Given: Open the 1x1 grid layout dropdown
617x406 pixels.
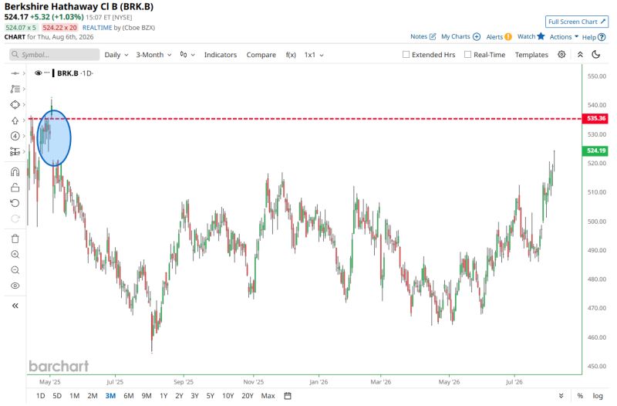Looking at the screenshot, I should (x=314, y=55).
